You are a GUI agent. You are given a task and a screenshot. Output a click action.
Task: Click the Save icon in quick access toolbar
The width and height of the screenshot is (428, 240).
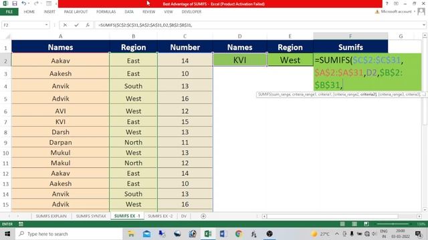point(15,3)
